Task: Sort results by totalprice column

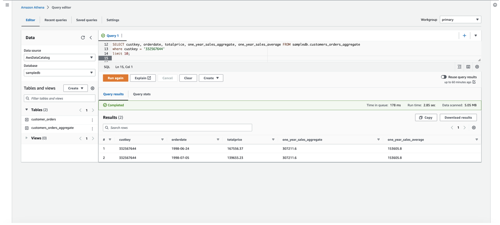Action: pyautogui.click(x=273, y=140)
